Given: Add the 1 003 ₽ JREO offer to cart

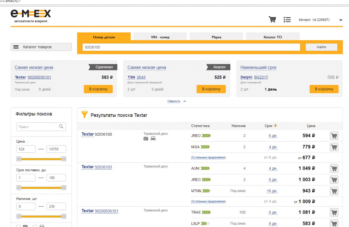Looking at the screenshot, I should coord(334,180).
